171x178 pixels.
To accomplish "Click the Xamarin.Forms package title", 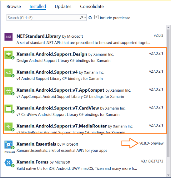I will point(33,162).
